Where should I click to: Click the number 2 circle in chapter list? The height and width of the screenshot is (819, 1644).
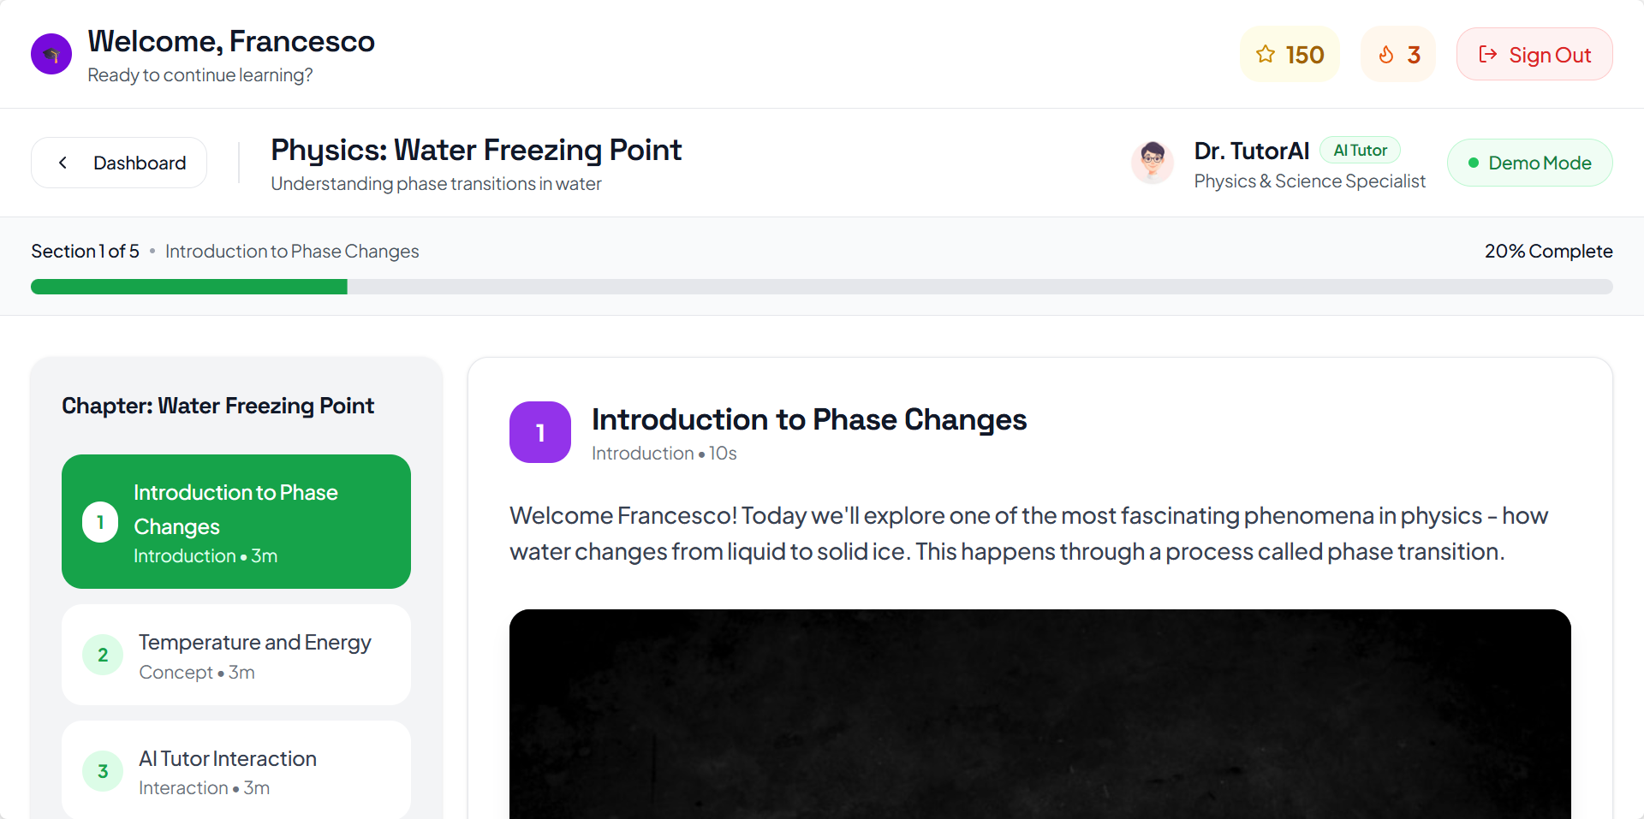pos(103,656)
